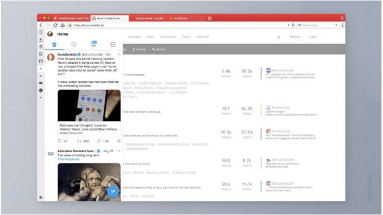Viewport: 383px width, 215px height.
Task: Expand the Aberdeen Standard tweet options chevron
Action: tap(119, 151)
